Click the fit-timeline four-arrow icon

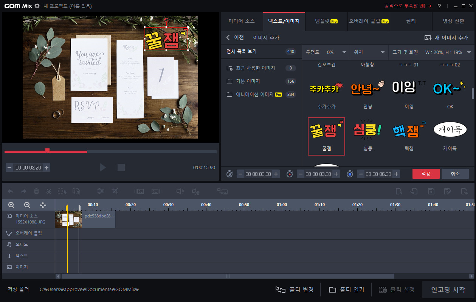click(43, 205)
